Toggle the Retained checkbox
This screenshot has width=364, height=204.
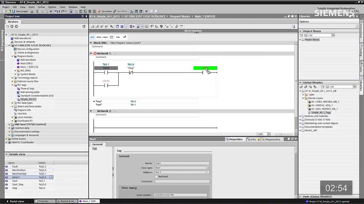[156, 176]
